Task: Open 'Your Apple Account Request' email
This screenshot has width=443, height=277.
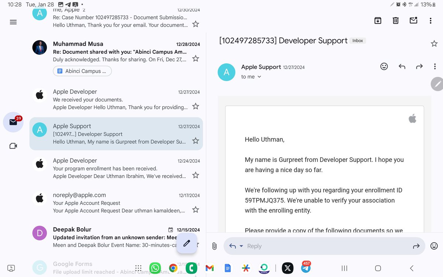Action: [x=116, y=203]
